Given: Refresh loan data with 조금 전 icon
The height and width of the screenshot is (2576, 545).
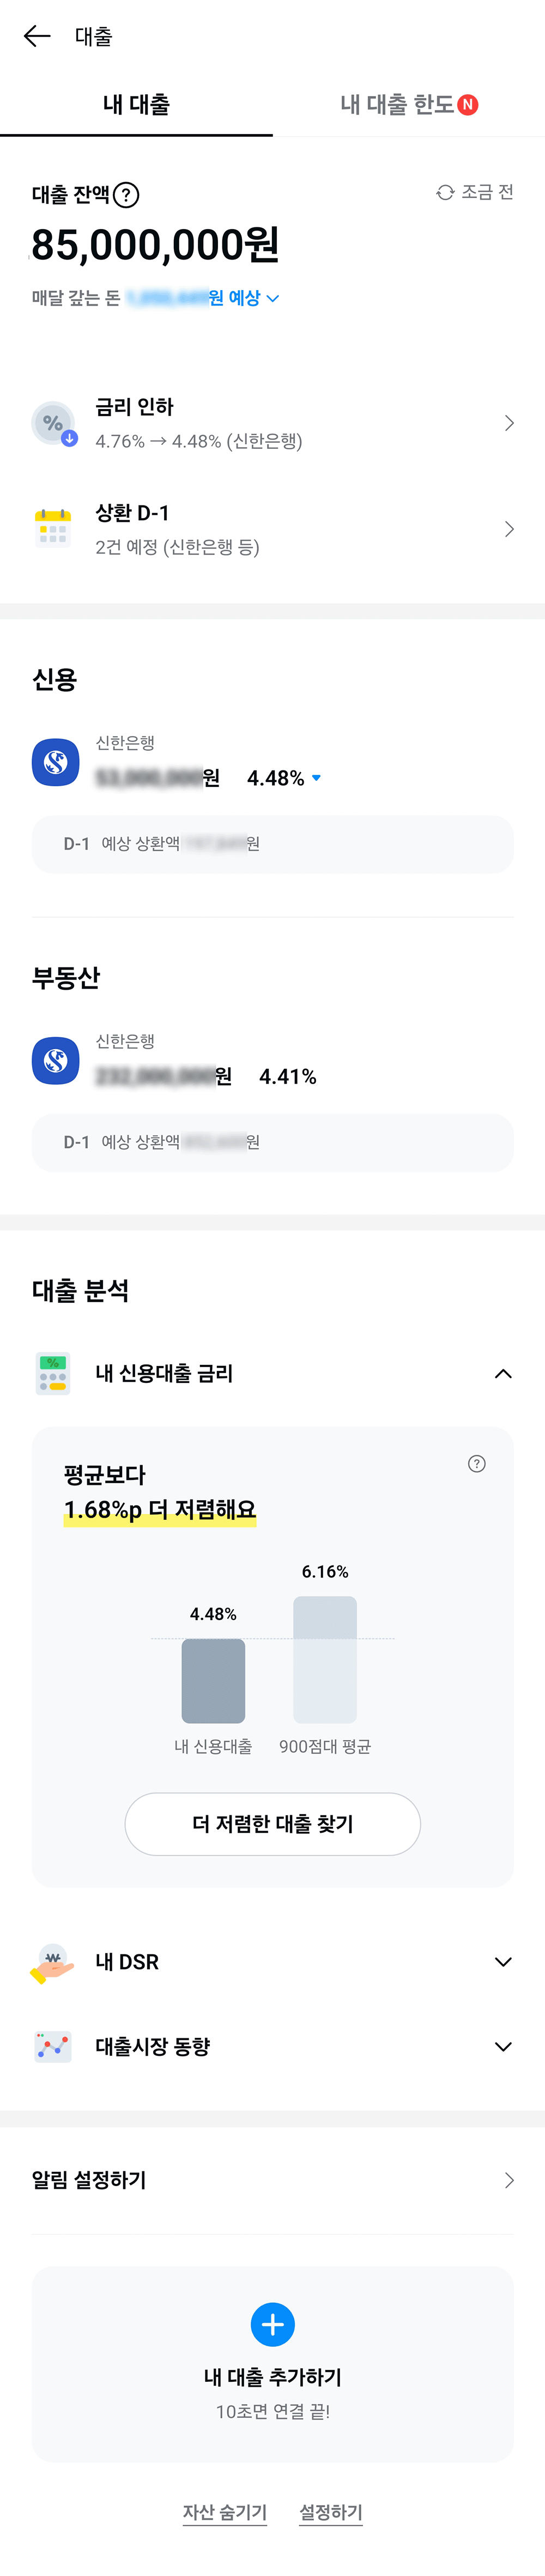Looking at the screenshot, I should [446, 192].
